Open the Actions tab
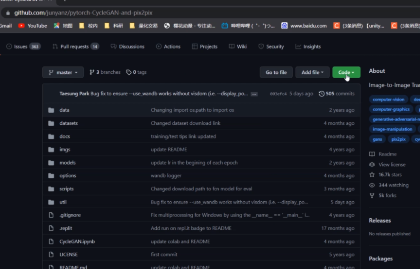Screen dimensions: 420x269 coord(168,47)
